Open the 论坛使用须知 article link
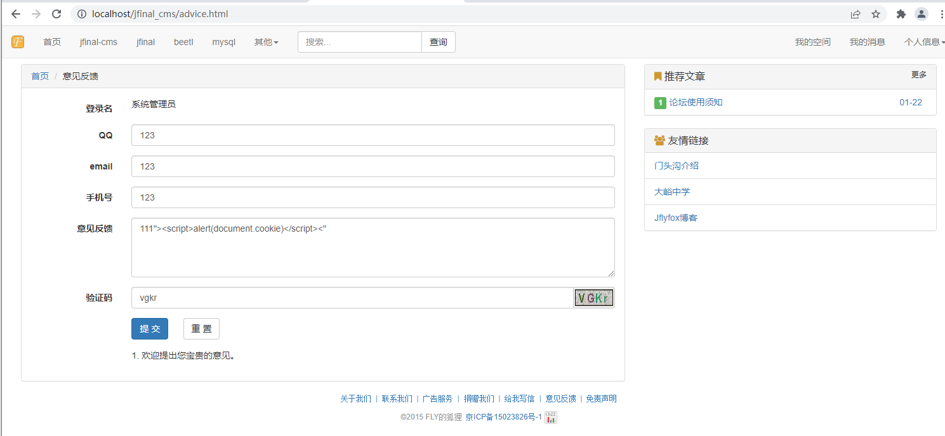This screenshot has width=945, height=436. pyautogui.click(x=696, y=102)
